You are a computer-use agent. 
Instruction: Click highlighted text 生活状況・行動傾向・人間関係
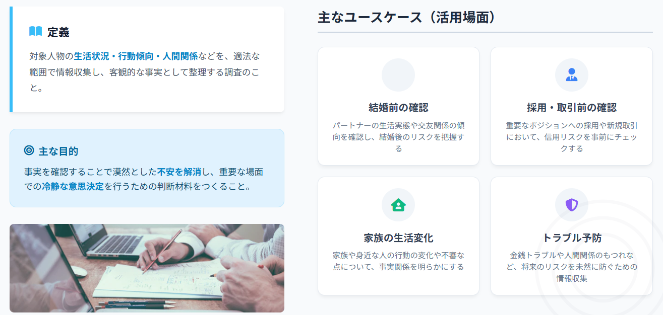point(136,55)
